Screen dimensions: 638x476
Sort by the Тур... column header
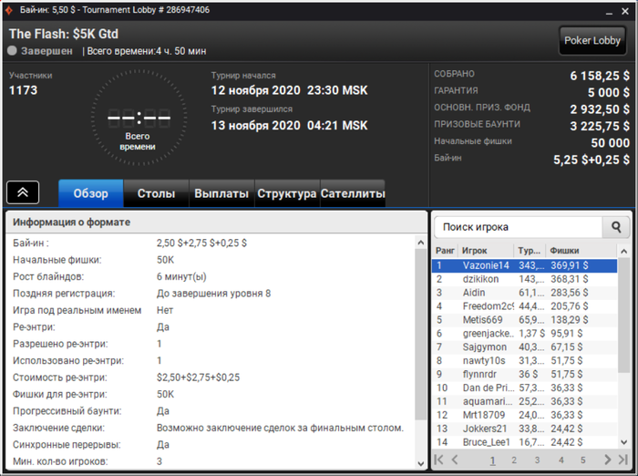point(530,251)
